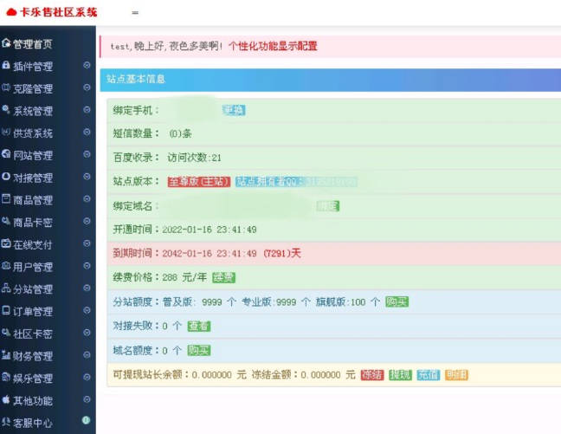Click the chart icon beside 财务管理
The width and height of the screenshot is (561, 434).
pyautogui.click(x=6, y=355)
